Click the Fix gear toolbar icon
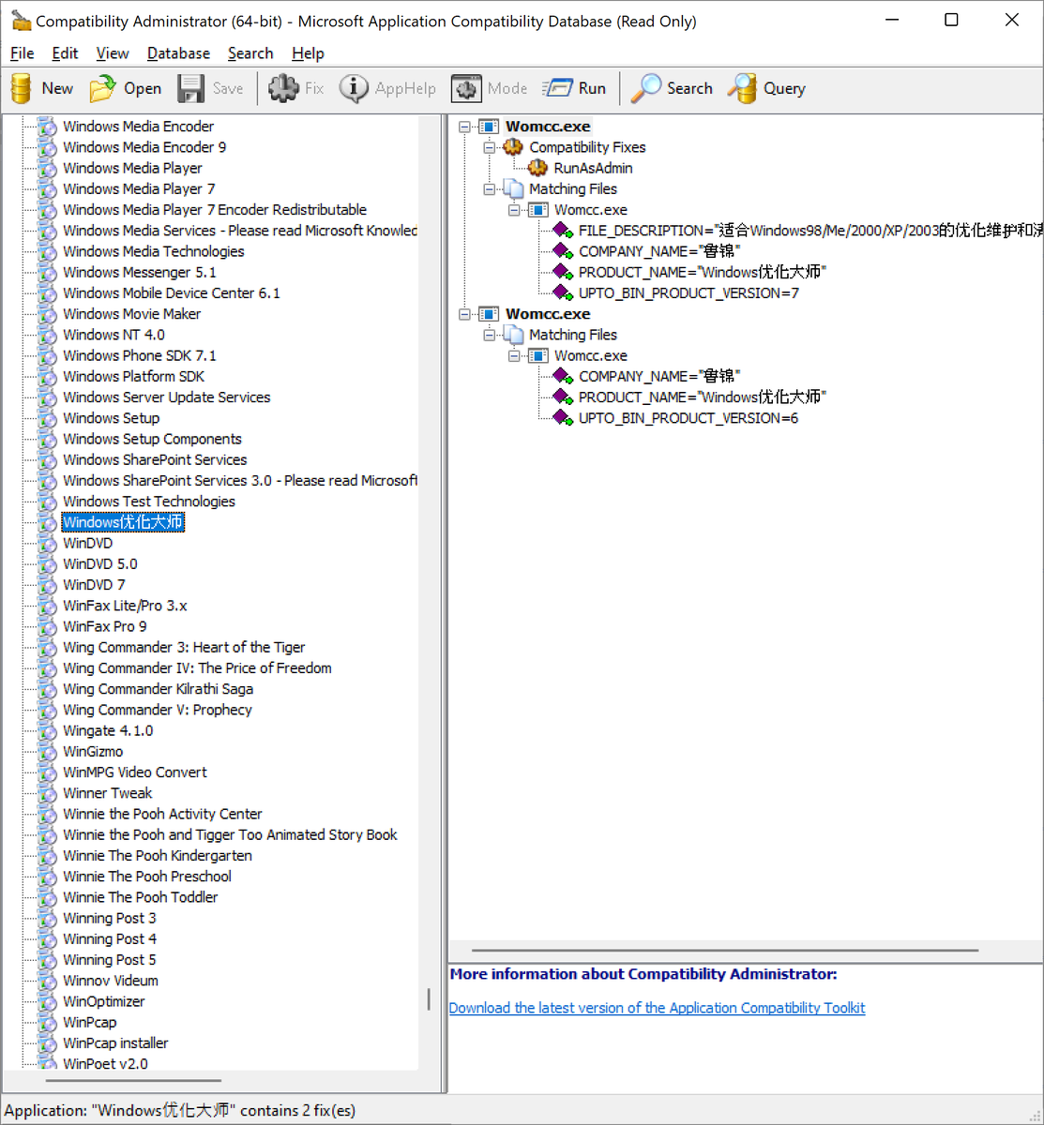1044x1125 pixels. coord(283,88)
